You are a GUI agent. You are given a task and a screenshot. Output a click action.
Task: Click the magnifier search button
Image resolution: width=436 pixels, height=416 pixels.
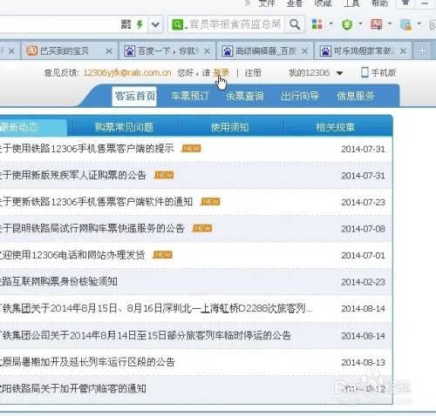295,24
